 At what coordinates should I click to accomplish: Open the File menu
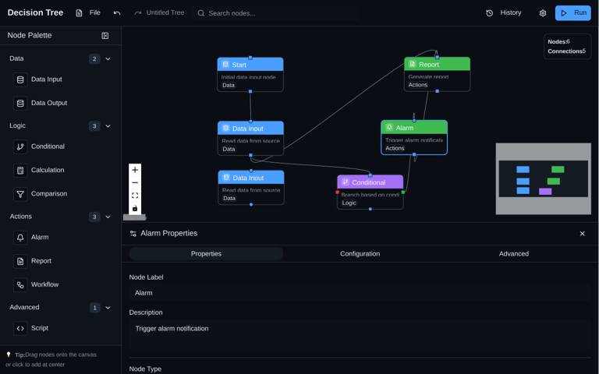coord(88,13)
